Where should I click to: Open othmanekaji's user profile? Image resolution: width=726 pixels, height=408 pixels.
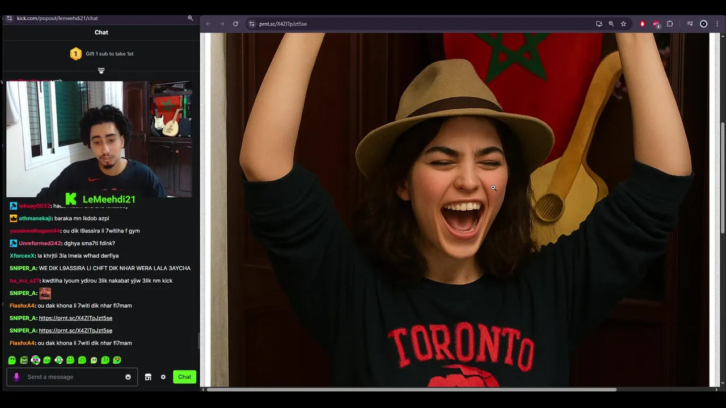pos(35,218)
